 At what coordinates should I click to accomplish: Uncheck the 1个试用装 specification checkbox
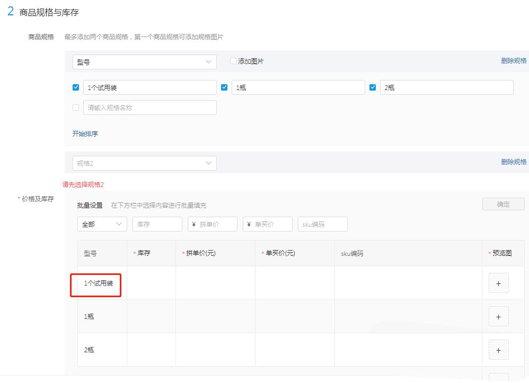click(x=76, y=88)
